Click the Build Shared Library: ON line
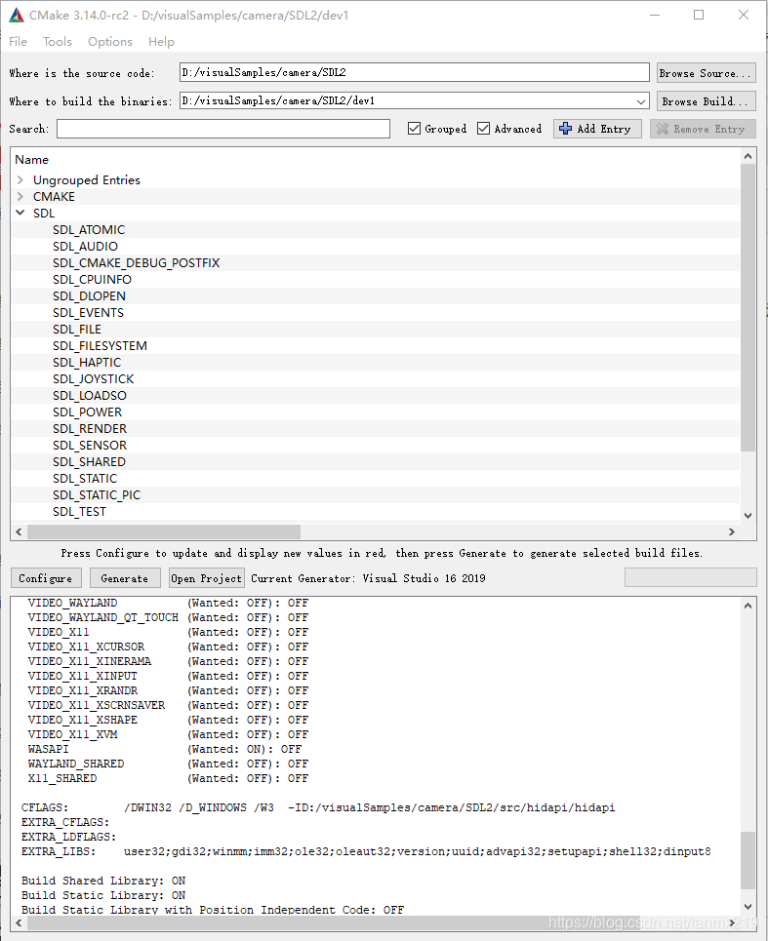The height and width of the screenshot is (941, 768). coord(103,881)
